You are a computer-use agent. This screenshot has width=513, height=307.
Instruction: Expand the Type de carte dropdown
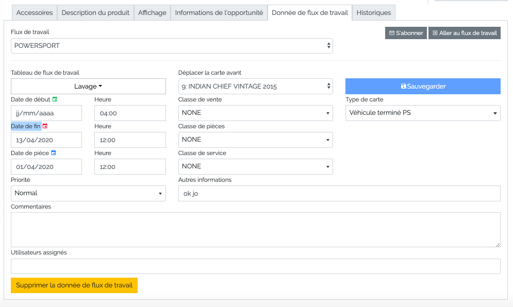[422, 113]
